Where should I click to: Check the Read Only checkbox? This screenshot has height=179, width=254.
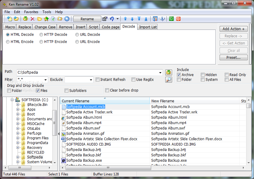pos(227,75)
